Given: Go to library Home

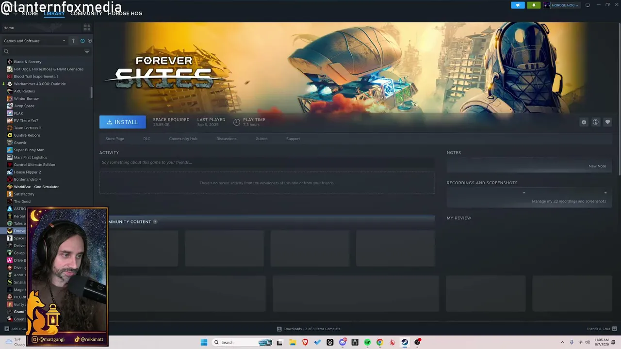Looking at the screenshot, I should click(x=9, y=28).
